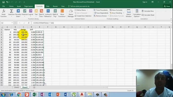Switch to the Data tab
The height and width of the screenshot is (97, 173).
coord(48,6)
